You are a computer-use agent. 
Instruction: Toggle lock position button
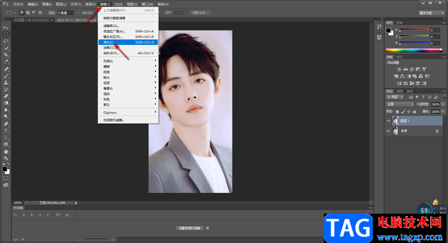point(409,112)
